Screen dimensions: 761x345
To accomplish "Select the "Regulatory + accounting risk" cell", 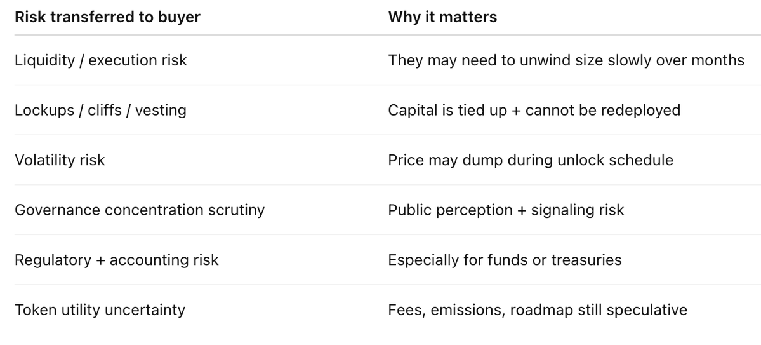I will tap(116, 260).
